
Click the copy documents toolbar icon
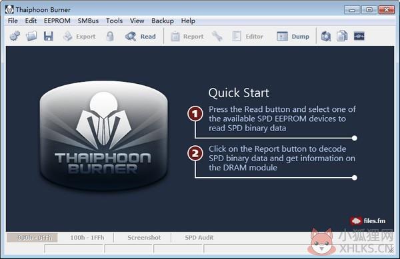(x=342, y=37)
